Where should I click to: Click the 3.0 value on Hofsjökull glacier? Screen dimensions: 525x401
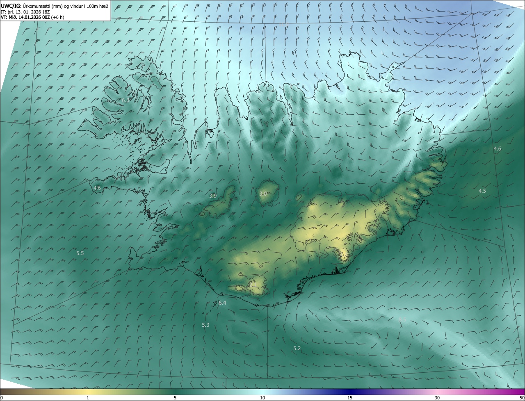point(263,194)
